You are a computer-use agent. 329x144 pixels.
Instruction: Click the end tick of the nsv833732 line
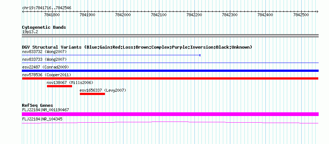200,55
